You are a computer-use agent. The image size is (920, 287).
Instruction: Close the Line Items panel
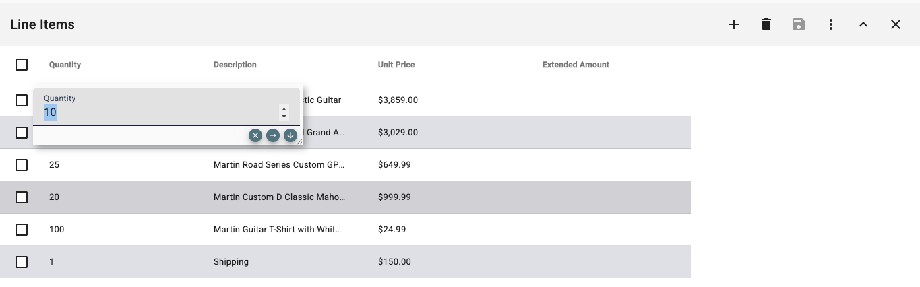coord(896,25)
